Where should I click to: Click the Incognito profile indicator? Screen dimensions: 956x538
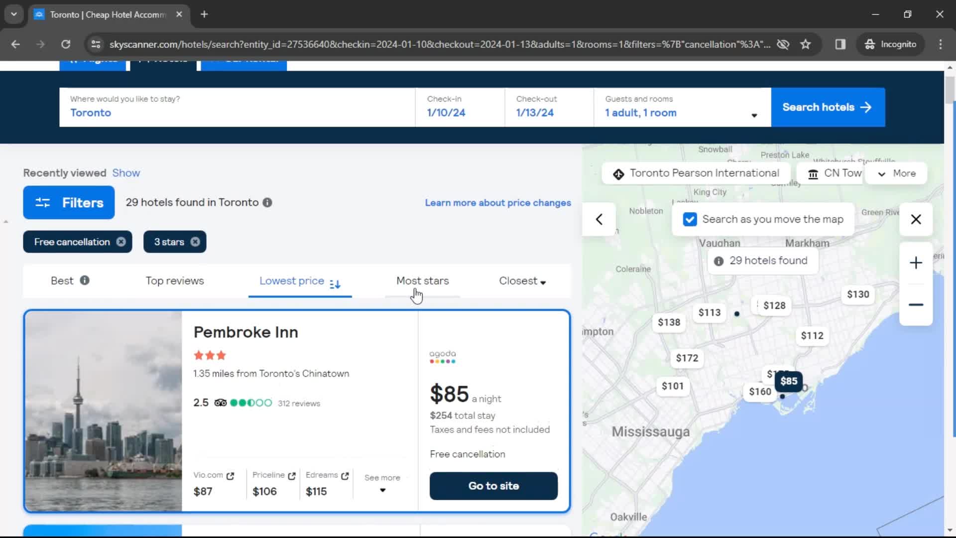890,44
